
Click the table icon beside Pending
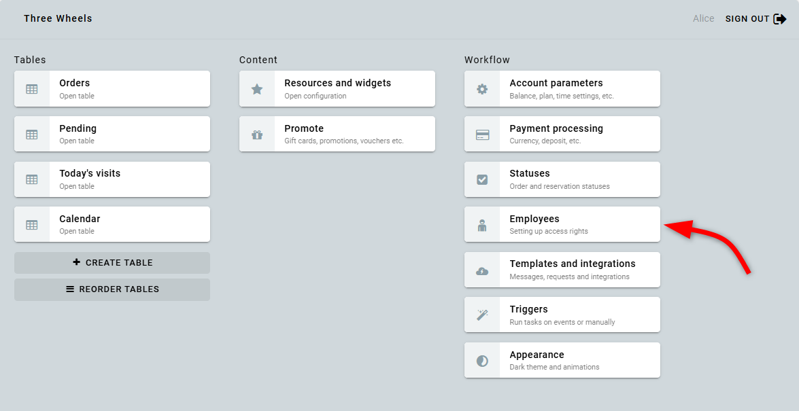[x=31, y=135]
